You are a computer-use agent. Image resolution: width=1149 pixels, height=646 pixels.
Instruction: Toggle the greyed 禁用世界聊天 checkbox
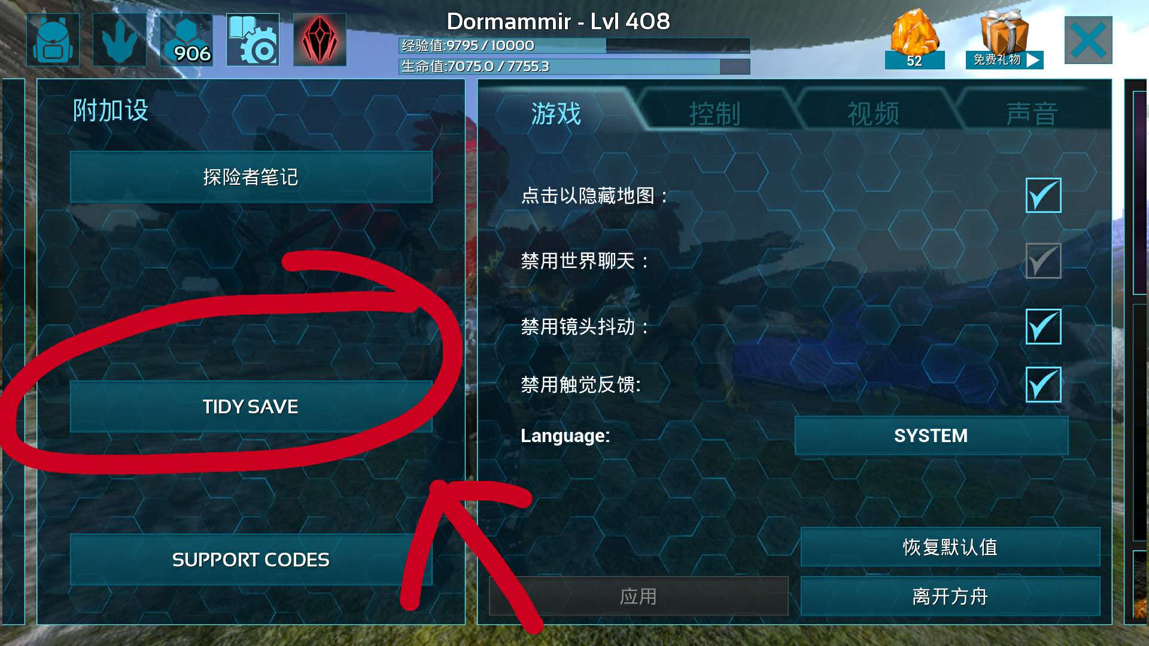coord(1043,261)
